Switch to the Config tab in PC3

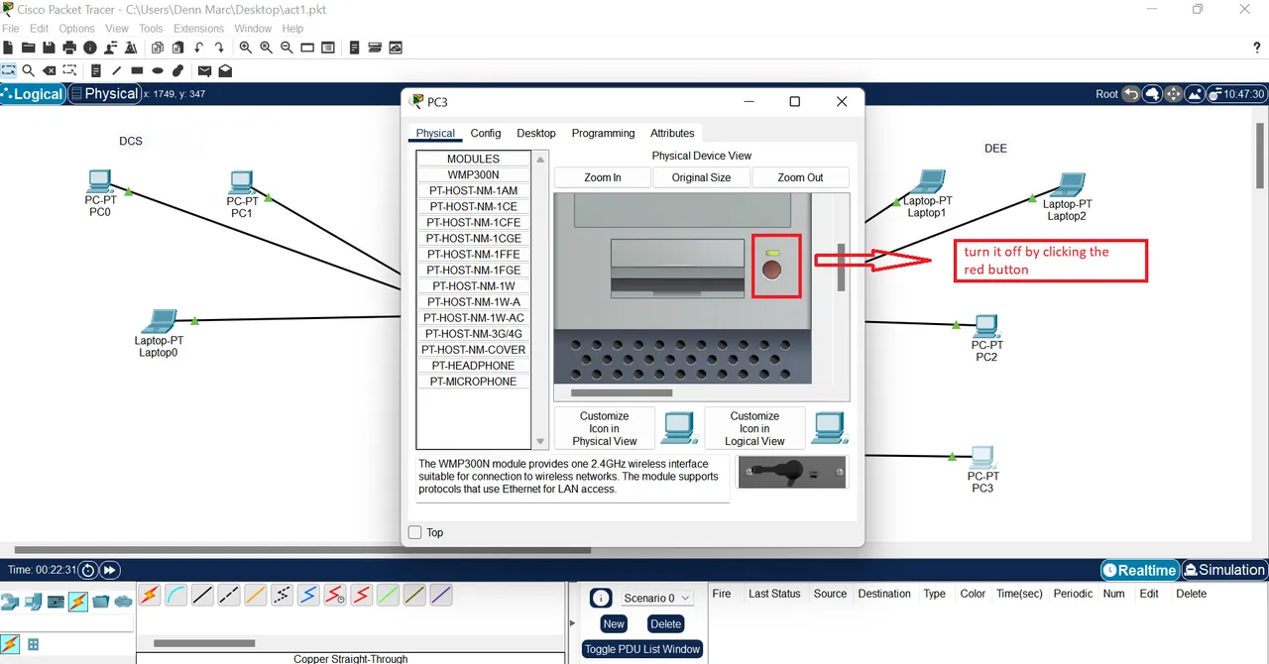coord(486,133)
